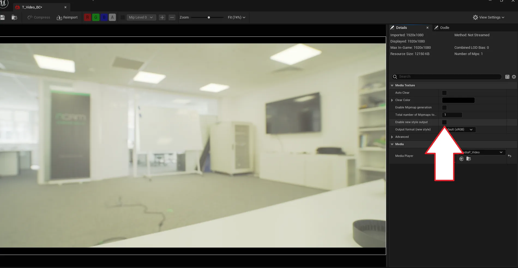
Task: Open the Mip Level 0 dropdown
Action: pos(141,17)
